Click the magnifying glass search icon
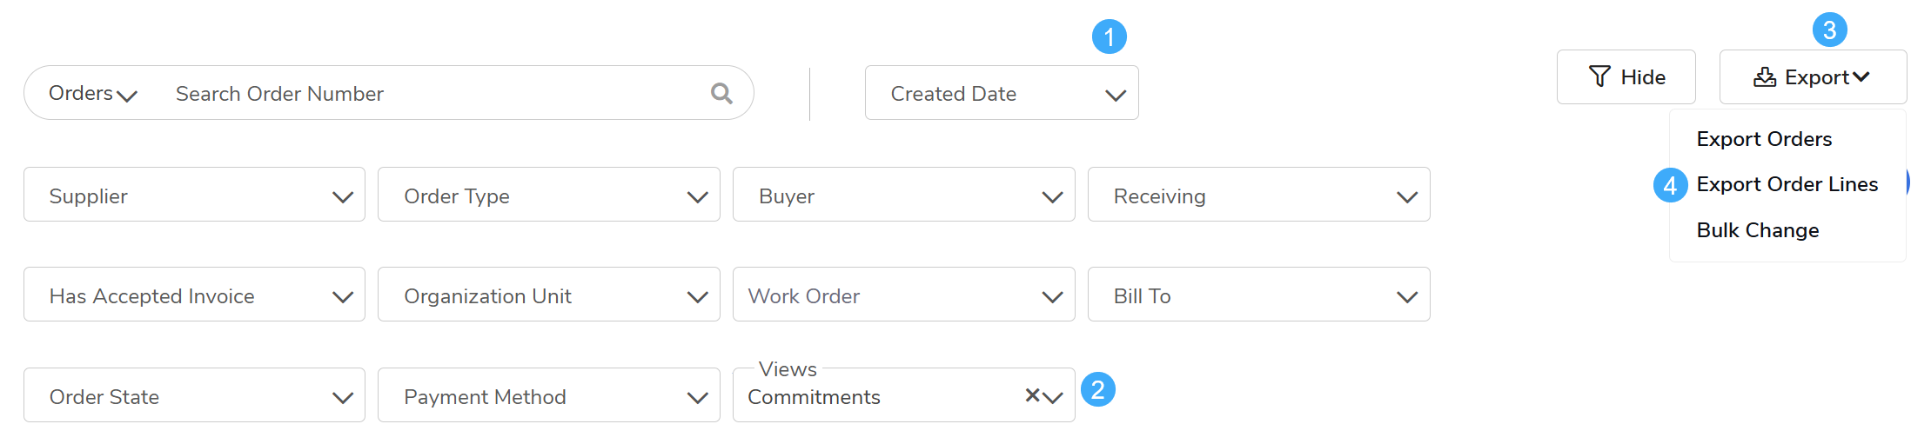This screenshot has height=444, width=1931. click(721, 93)
